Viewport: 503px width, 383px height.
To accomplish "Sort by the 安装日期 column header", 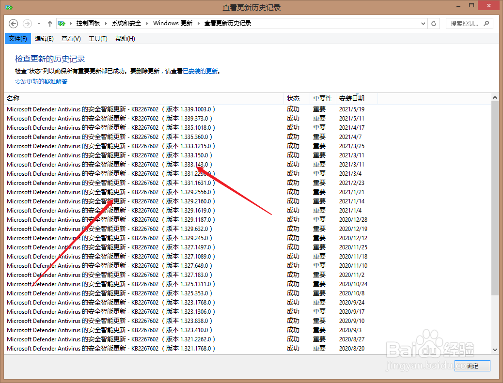I will coord(357,99).
